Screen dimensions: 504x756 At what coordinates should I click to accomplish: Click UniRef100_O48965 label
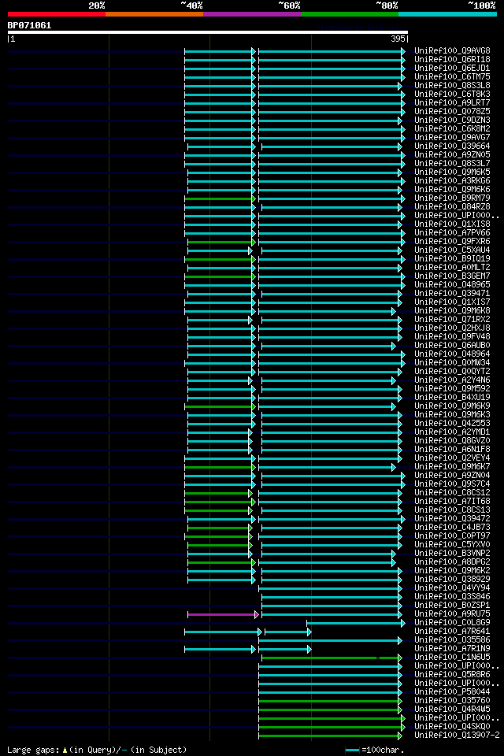pyautogui.click(x=452, y=285)
